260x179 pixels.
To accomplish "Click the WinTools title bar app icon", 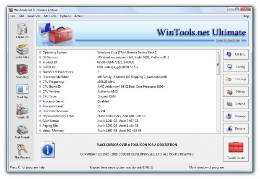I will (11, 10).
